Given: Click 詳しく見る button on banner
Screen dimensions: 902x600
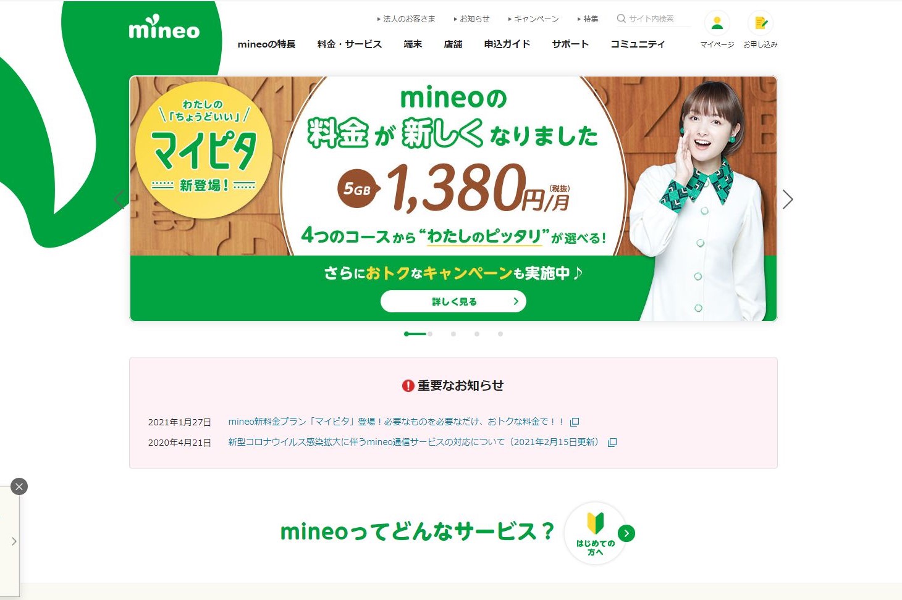Looking at the screenshot, I should point(453,301).
